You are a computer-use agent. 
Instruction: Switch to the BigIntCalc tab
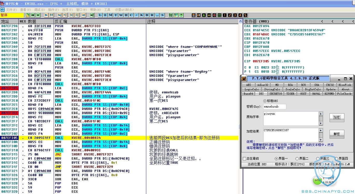tap(313, 89)
